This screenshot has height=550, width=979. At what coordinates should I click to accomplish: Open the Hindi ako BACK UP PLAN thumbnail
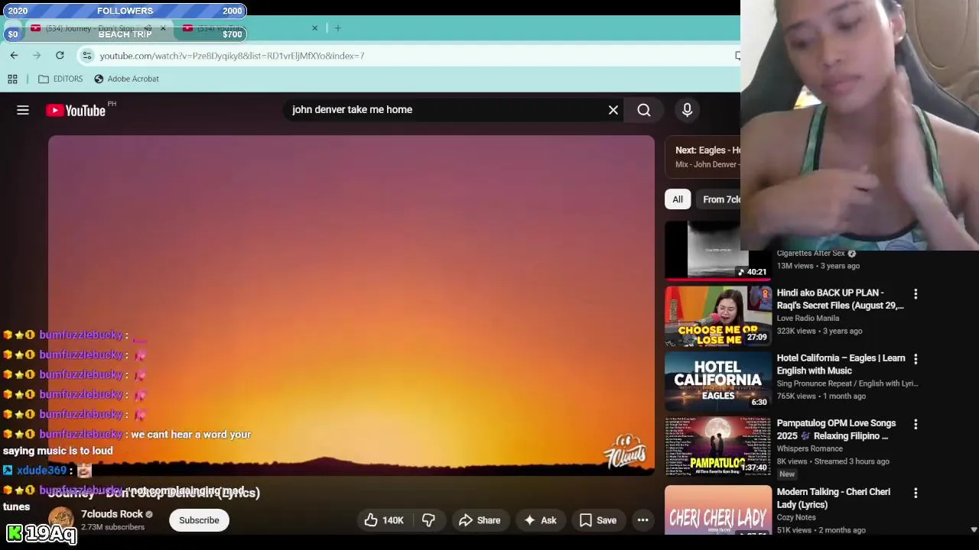(718, 315)
